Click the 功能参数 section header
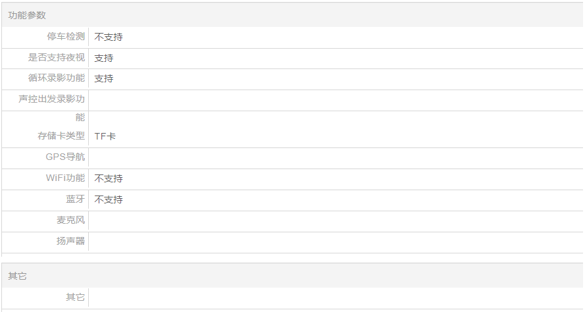 27,15
